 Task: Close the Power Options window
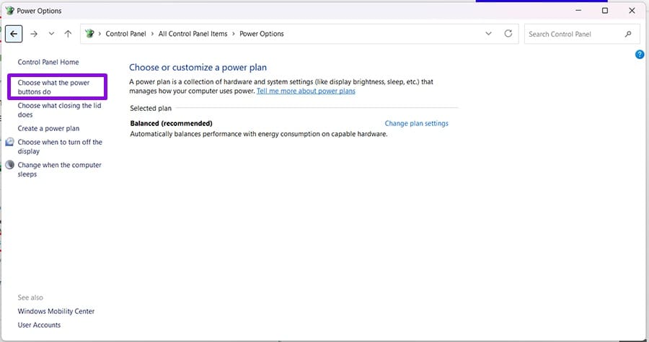[632, 10]
